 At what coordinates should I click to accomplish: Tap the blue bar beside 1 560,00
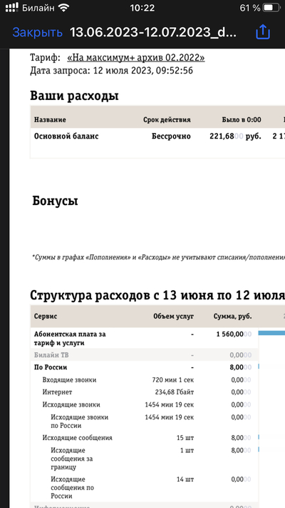[271, 333]
